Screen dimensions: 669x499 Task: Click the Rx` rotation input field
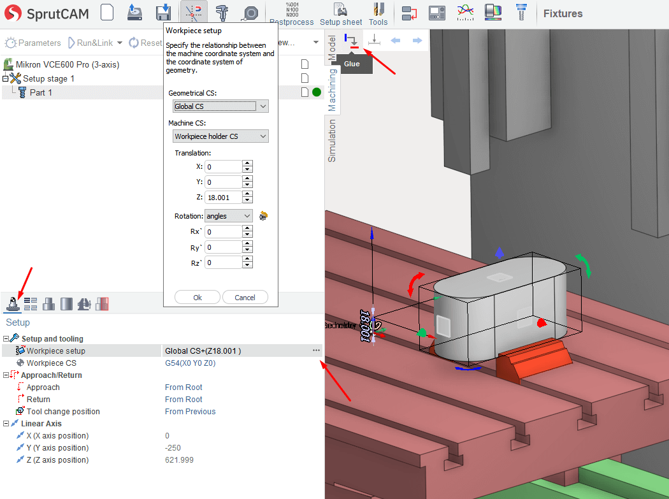223,232
